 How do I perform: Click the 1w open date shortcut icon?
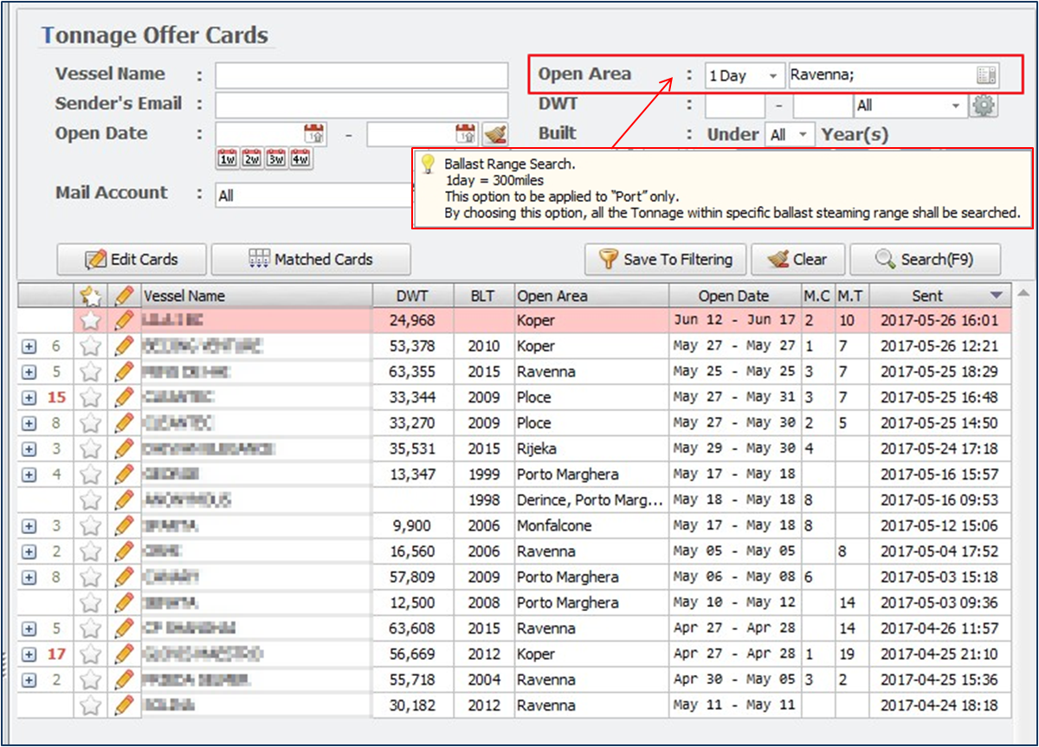point(227,159)
